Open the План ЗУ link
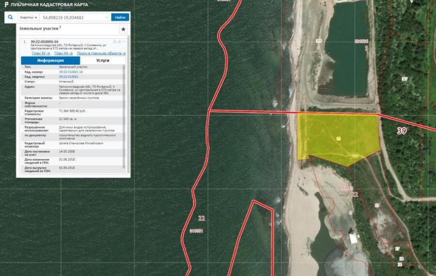The width and height of the screenshot is (436, 276). tap(41, 53)
